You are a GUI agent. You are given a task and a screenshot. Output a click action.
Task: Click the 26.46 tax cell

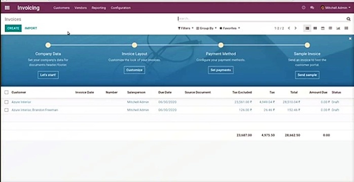pyautogui.click(x=269, y=110)
